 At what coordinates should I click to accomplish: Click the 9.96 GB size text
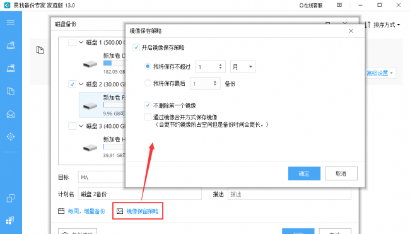tap(114, 114)
